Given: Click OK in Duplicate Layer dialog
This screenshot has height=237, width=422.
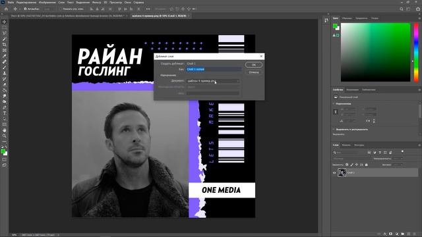Looking at the screenshot, I should [253, 65].
